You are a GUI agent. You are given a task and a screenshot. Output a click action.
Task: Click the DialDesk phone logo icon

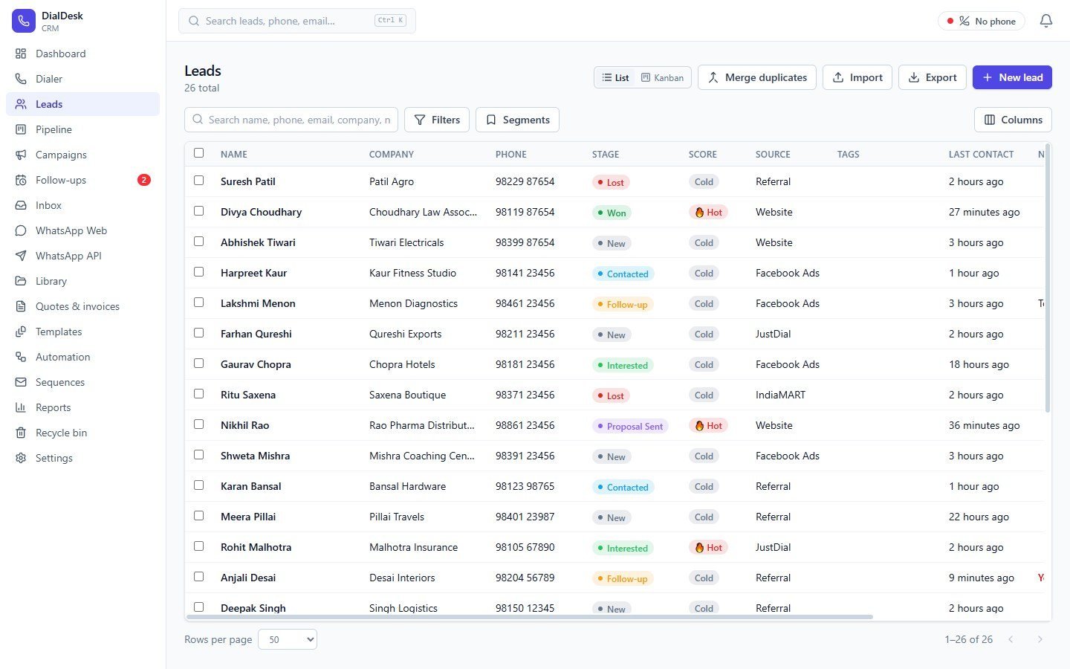[x=24, y=21]
